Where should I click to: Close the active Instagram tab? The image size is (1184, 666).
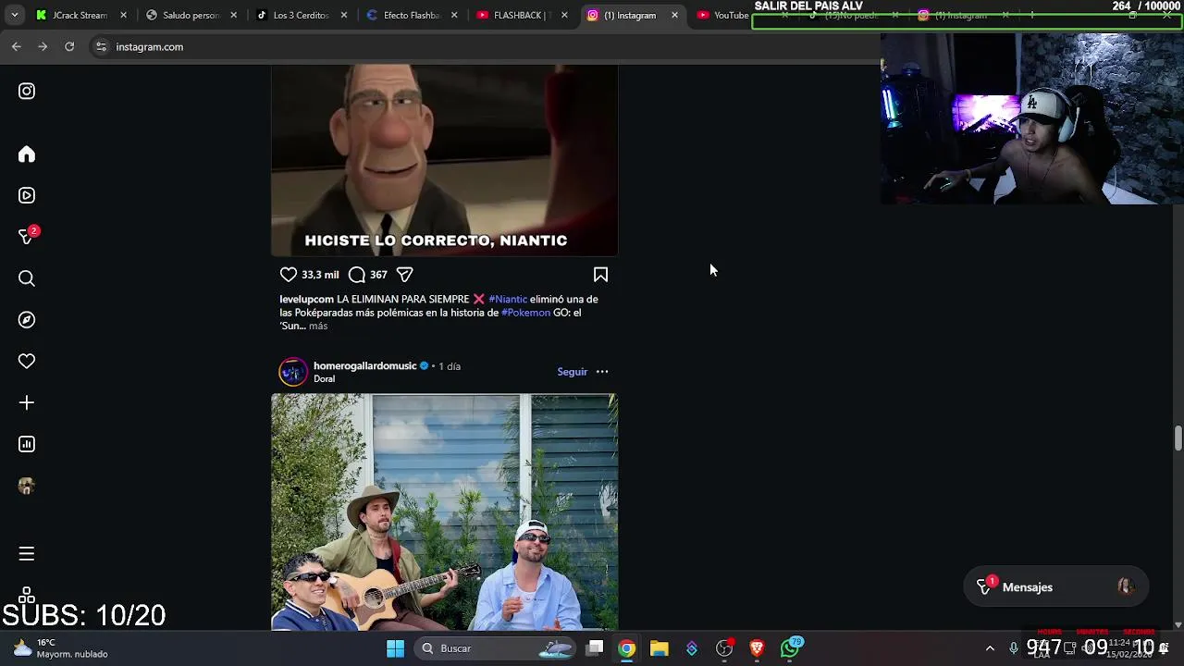(x=674, y=15)
